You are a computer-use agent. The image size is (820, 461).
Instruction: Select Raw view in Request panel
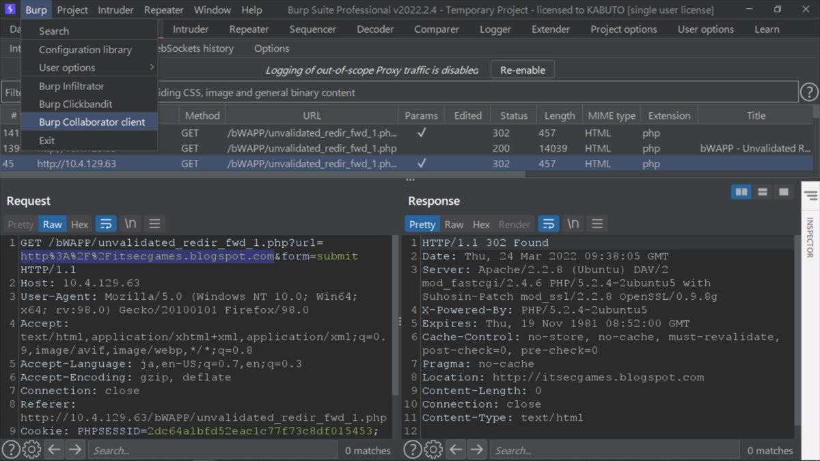tap(53, 224)
